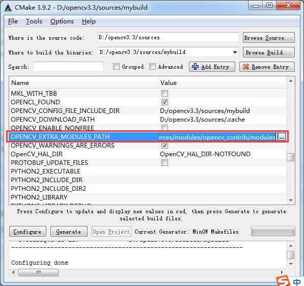Click Chinese input mode indicator at bottom right
Viewport: 304px width, 286px height.
tap(297, 282)
